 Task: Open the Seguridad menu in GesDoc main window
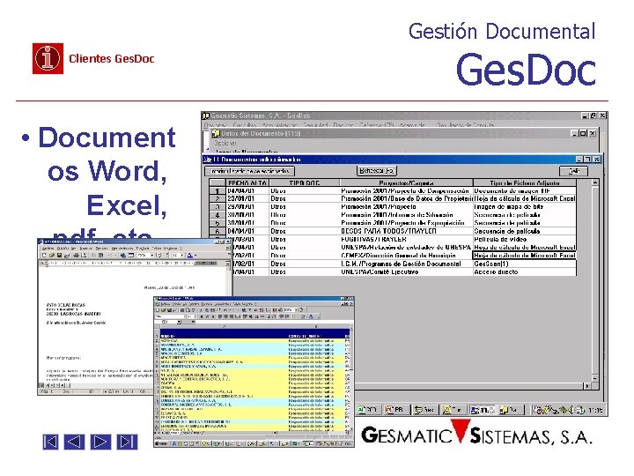click(315, 125)
